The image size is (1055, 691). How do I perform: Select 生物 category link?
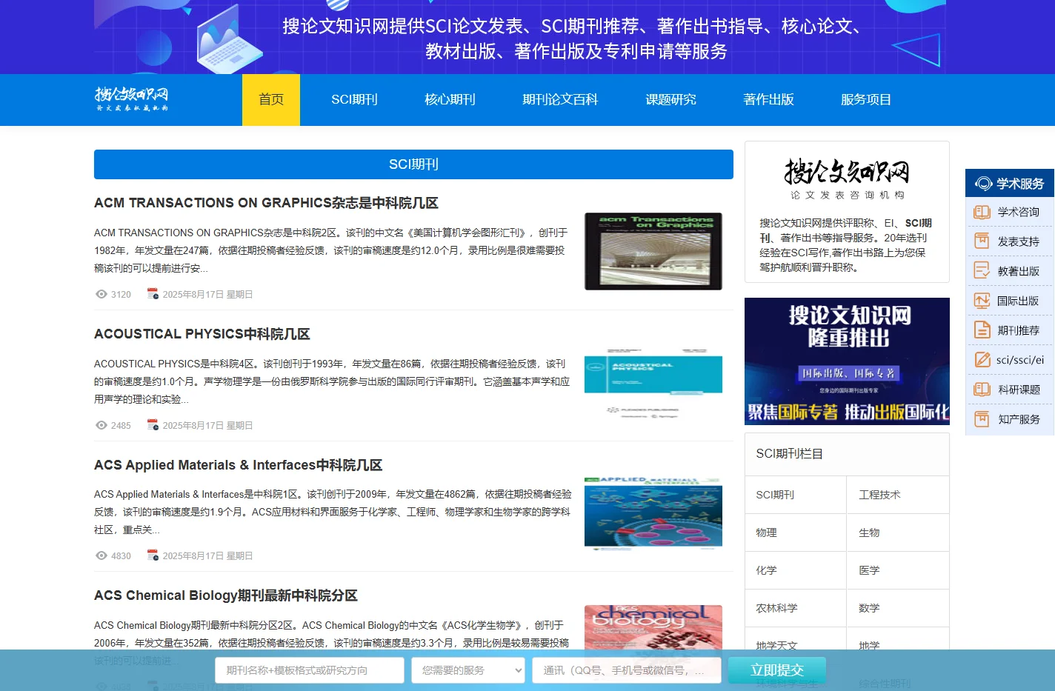869,533
